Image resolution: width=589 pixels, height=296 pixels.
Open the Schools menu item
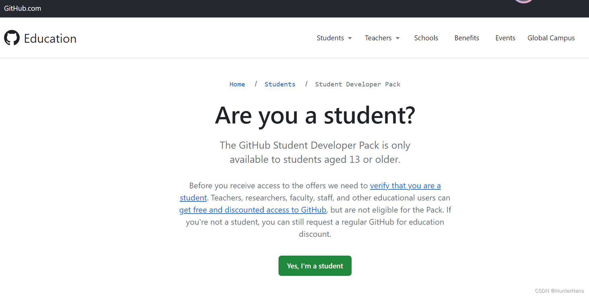click(x=426, y=38)
